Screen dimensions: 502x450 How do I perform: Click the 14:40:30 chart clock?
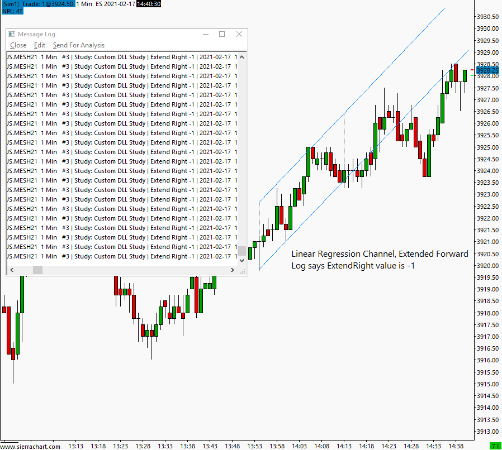[x=149, y=4]
